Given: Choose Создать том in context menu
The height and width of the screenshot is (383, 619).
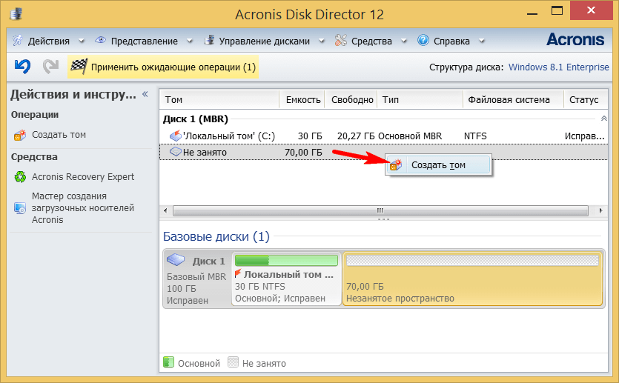Looking at the screenshot, I should coord(437,165).
